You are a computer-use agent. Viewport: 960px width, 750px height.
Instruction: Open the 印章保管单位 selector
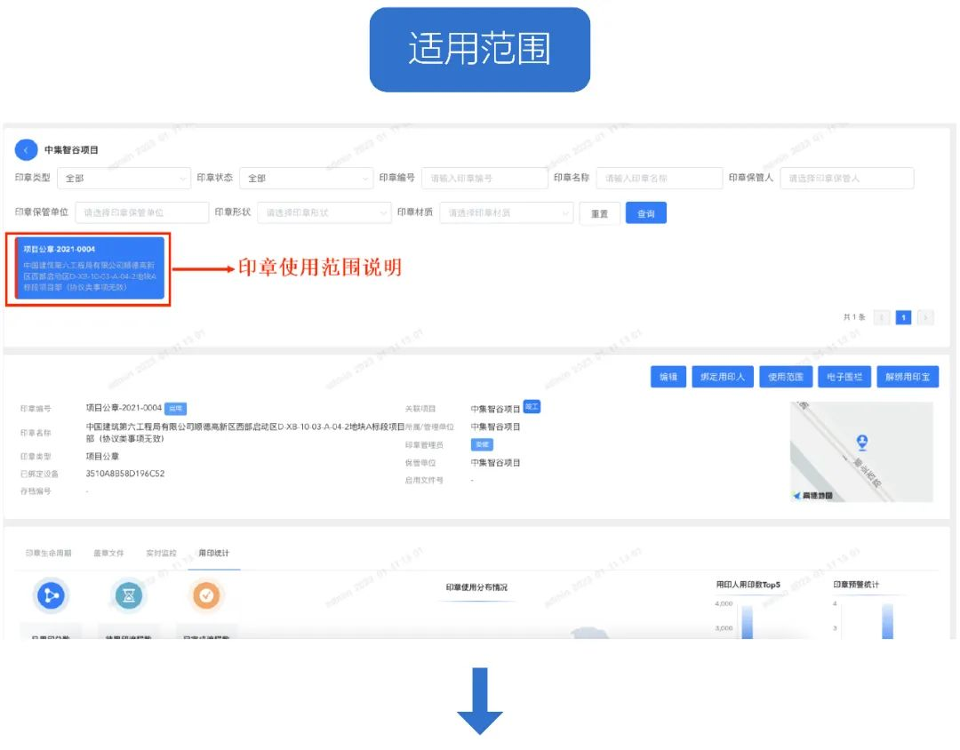point(142,212)
